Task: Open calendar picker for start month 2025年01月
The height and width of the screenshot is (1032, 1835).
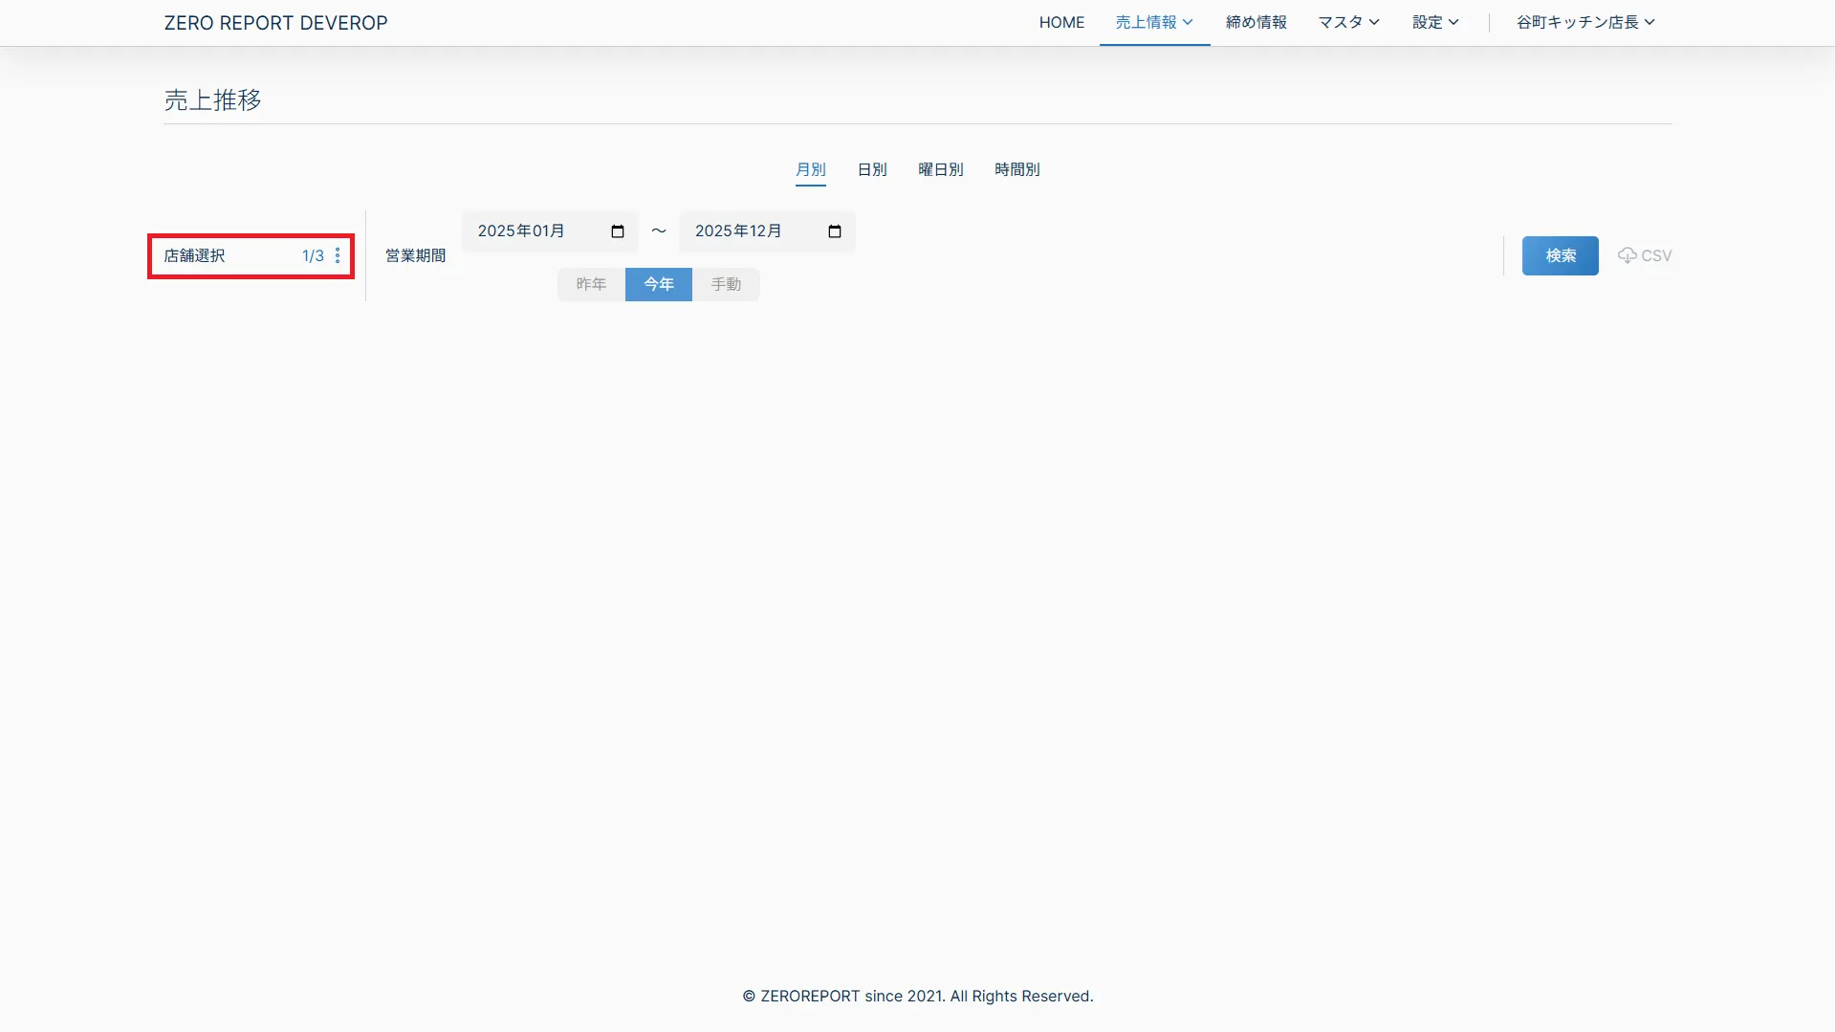Action: (617, 231)
